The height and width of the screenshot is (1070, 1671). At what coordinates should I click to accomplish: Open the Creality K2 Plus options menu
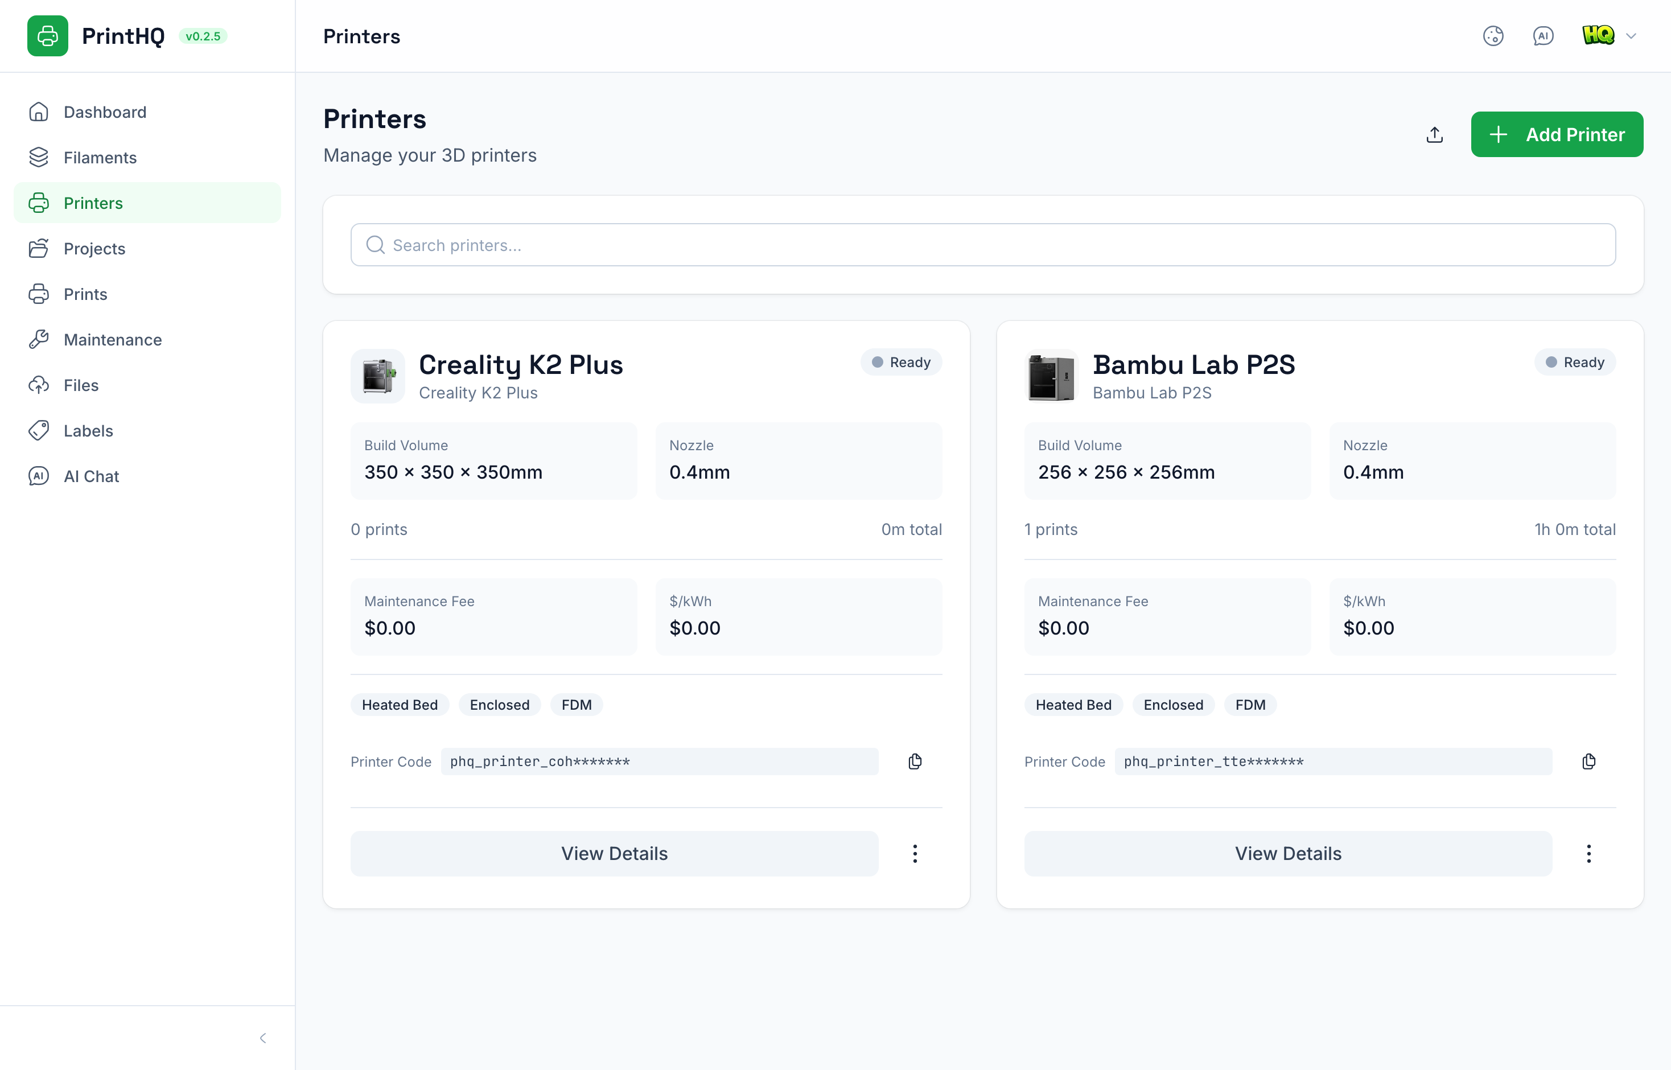click(x=915, y=853)
